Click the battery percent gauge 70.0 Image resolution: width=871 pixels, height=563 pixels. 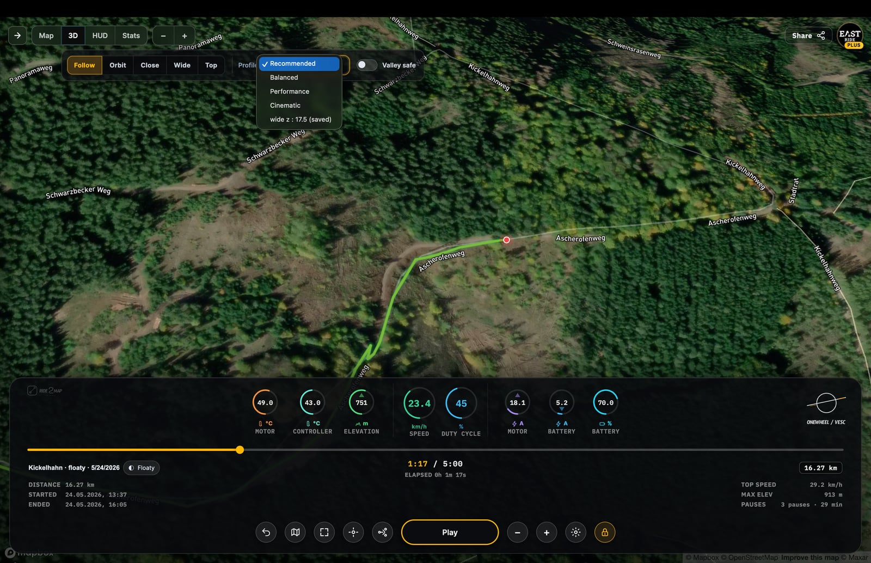605,403
